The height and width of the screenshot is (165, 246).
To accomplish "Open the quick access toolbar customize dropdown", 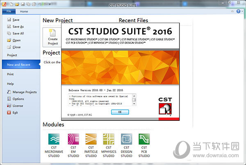I will tap(50, 5).
